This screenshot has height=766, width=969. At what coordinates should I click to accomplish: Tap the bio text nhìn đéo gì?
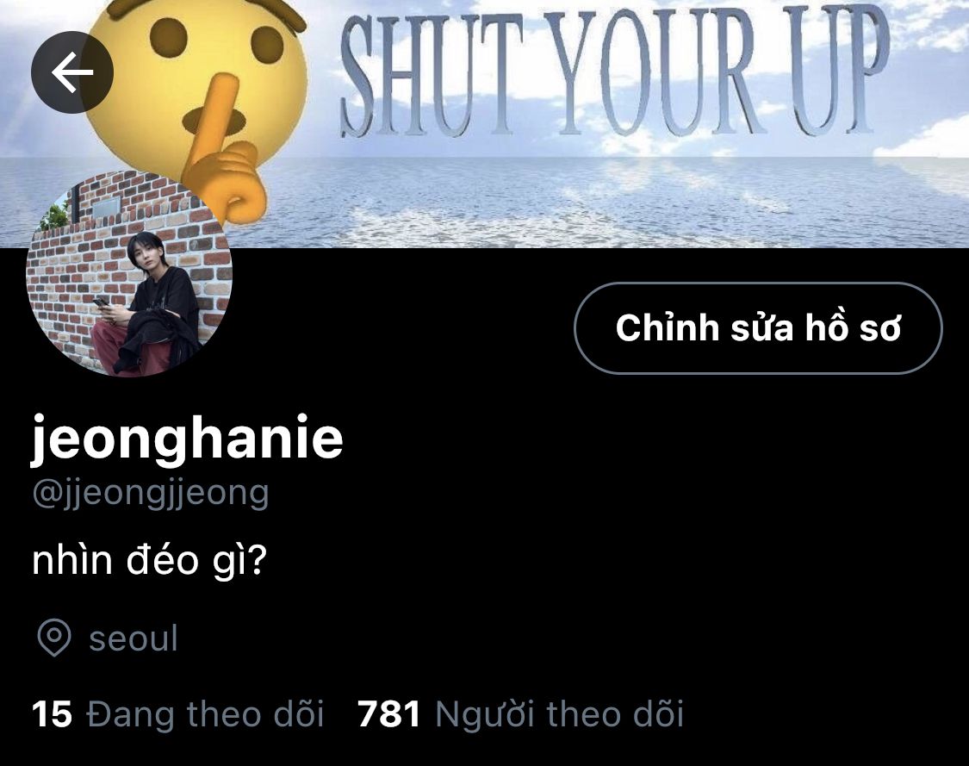pyautogui.click(x=149, y=561)
